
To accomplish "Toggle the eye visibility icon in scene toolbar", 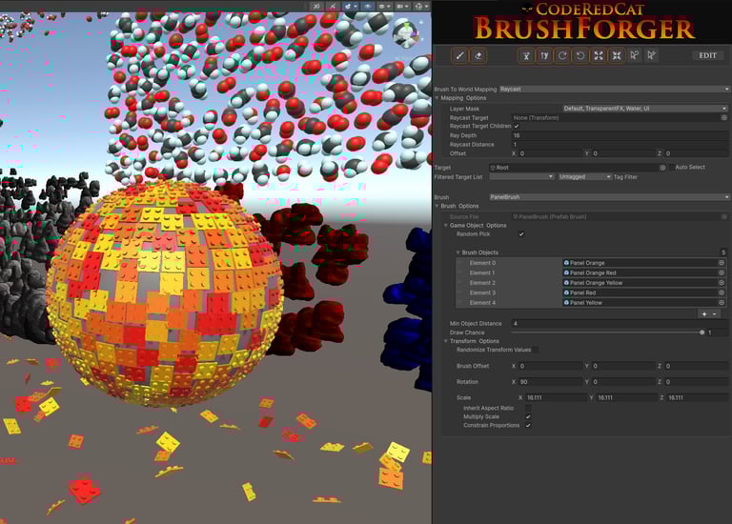I will point(367,6).
